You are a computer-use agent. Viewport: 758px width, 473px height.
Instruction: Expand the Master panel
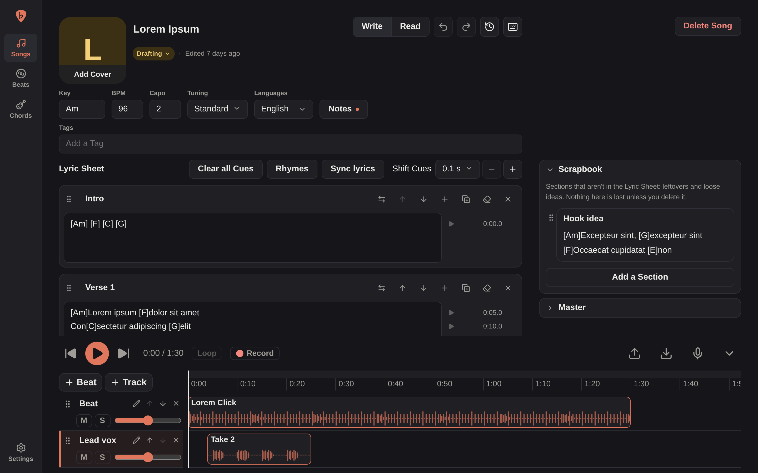tap(550, 308)
